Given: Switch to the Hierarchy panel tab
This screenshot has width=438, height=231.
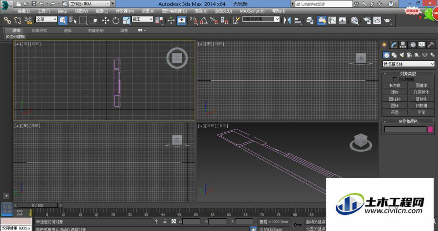Looking at the screenshot, I should click(403, 45).
